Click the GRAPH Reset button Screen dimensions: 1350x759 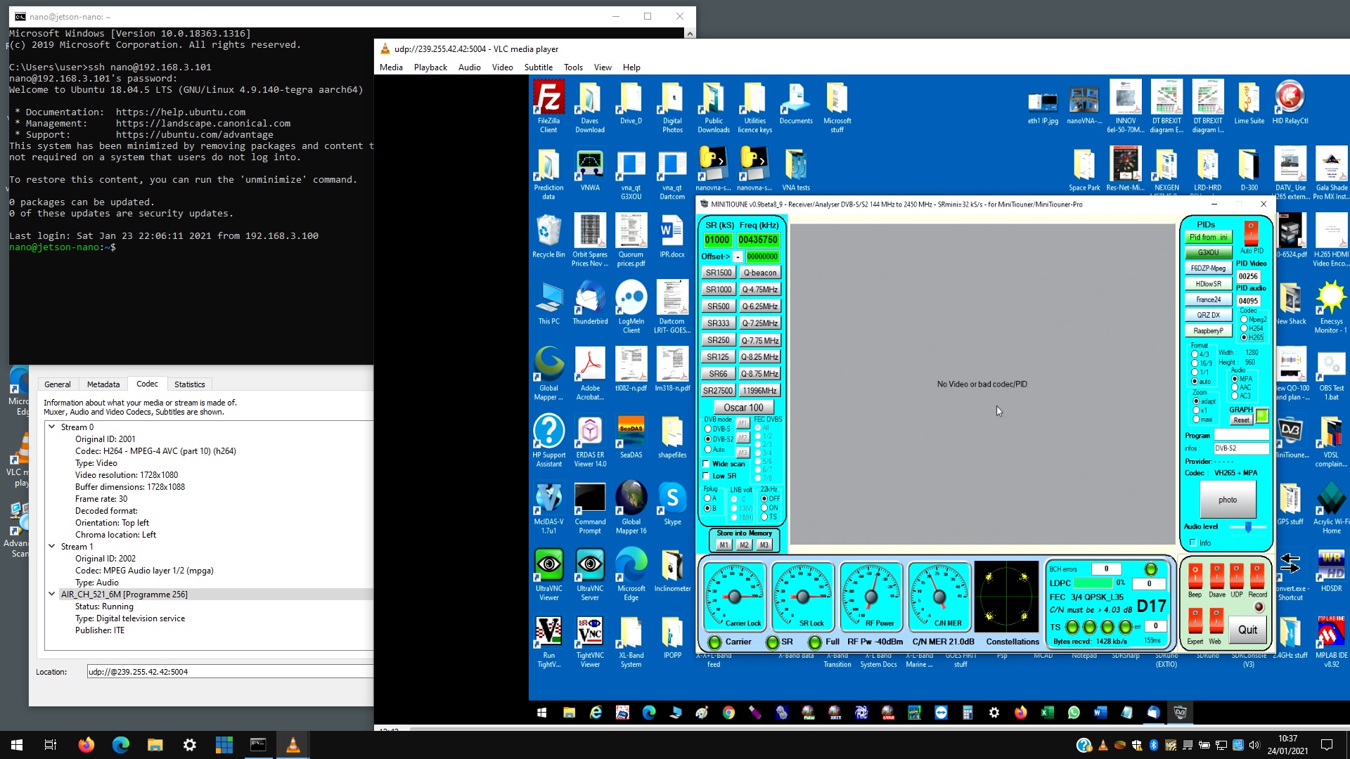(1241, 420)
